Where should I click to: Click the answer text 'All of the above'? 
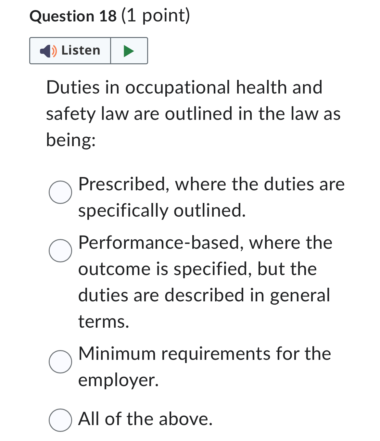point(145,420)
